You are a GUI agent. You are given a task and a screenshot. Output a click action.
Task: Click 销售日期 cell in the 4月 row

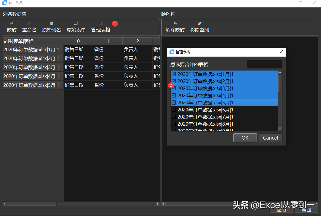point(79,76)
